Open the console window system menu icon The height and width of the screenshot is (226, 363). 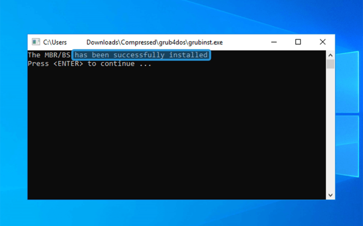coord(36,42)
